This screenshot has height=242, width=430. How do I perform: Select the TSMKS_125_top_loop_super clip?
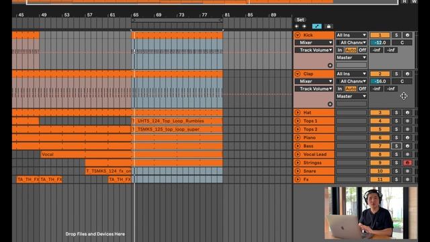click(x=177, y=129)
